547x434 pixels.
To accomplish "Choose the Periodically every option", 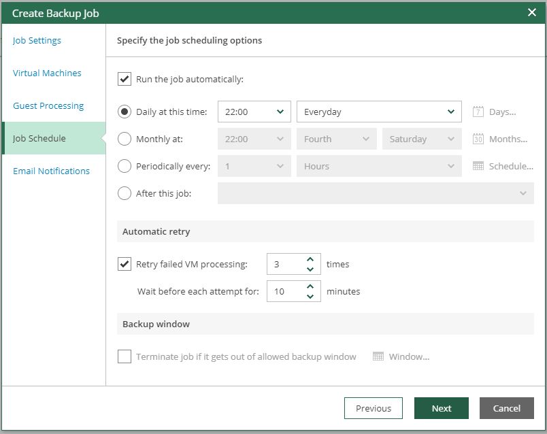I will pyautogui.click(x=125, y=166).
